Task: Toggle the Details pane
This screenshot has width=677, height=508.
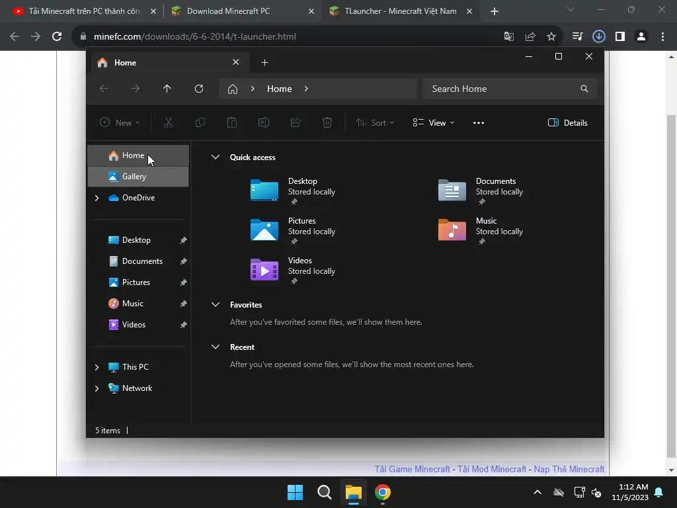Action: 568,122
